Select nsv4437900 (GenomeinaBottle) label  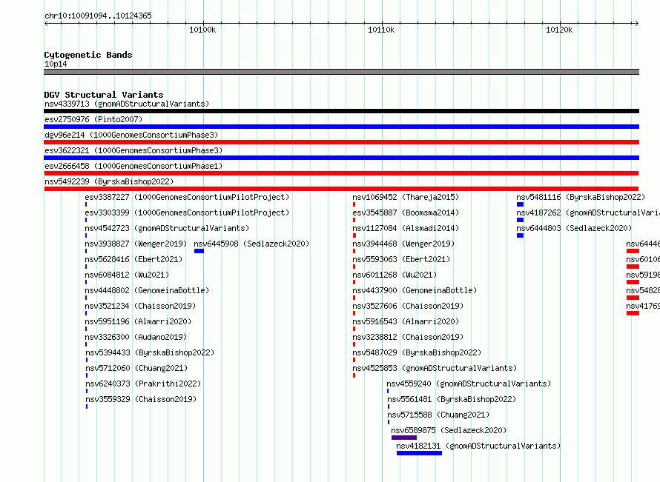coord(415,290)
